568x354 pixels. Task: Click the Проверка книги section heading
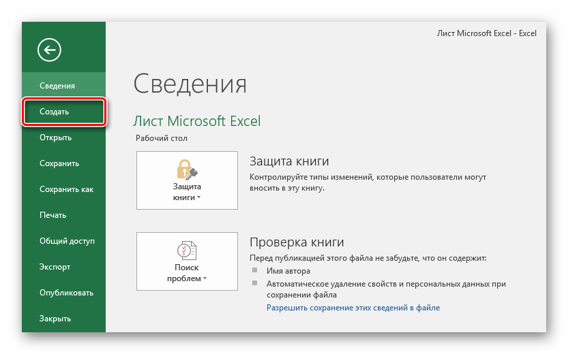point(297,242)
